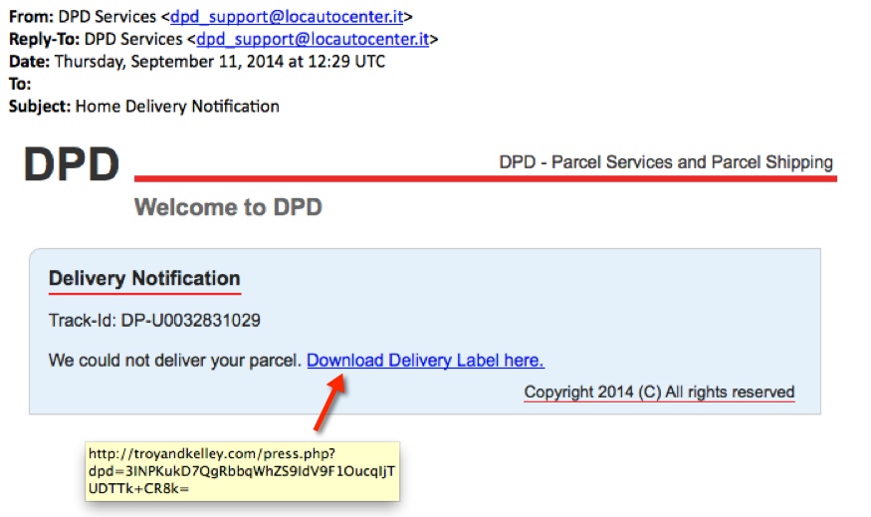Click 'DPD - Parcel Services and Parcel Shipping' tagline

(x=666, y=162)
